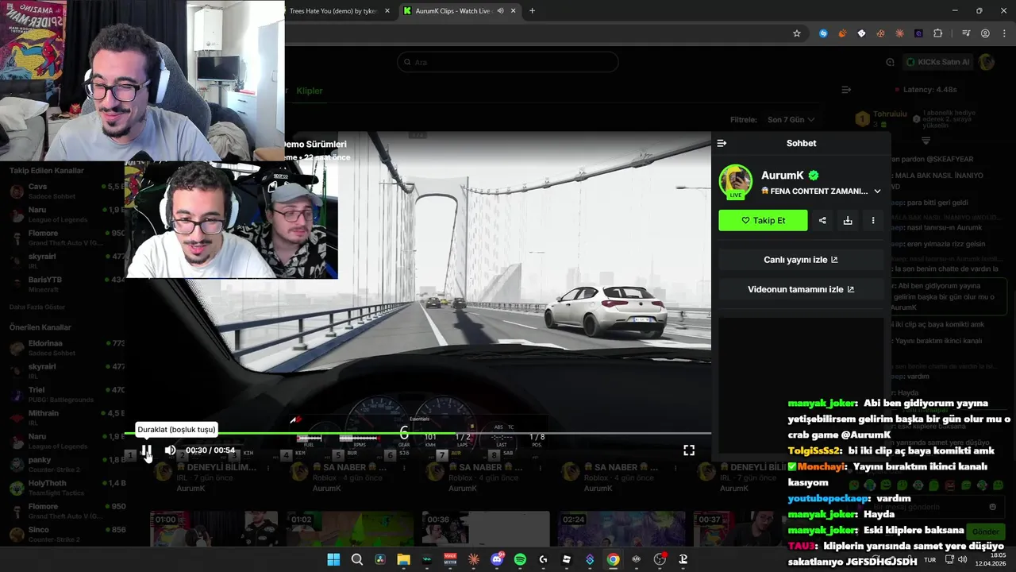1016x572 pixels.
Task: Open File Explorer from taskbar
Action: [x=403, y=559]
